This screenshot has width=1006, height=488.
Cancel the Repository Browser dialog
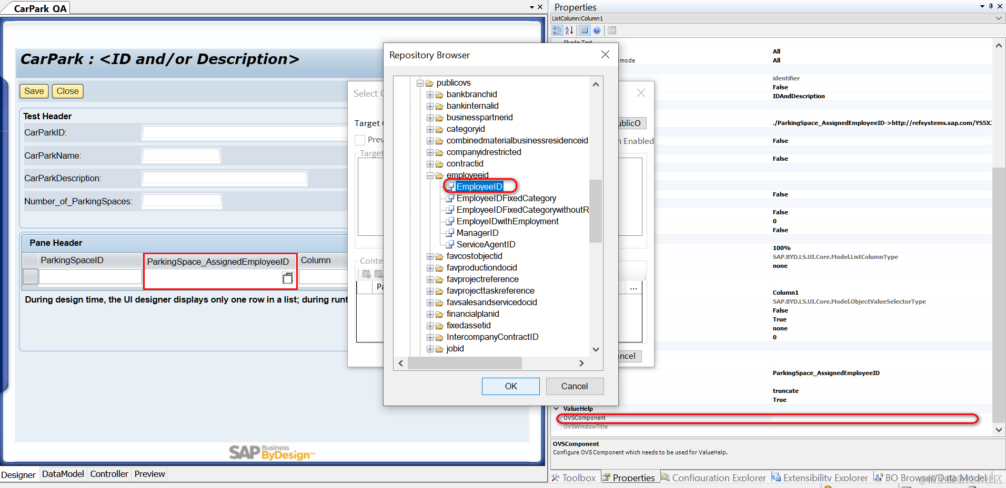point(575,386)
